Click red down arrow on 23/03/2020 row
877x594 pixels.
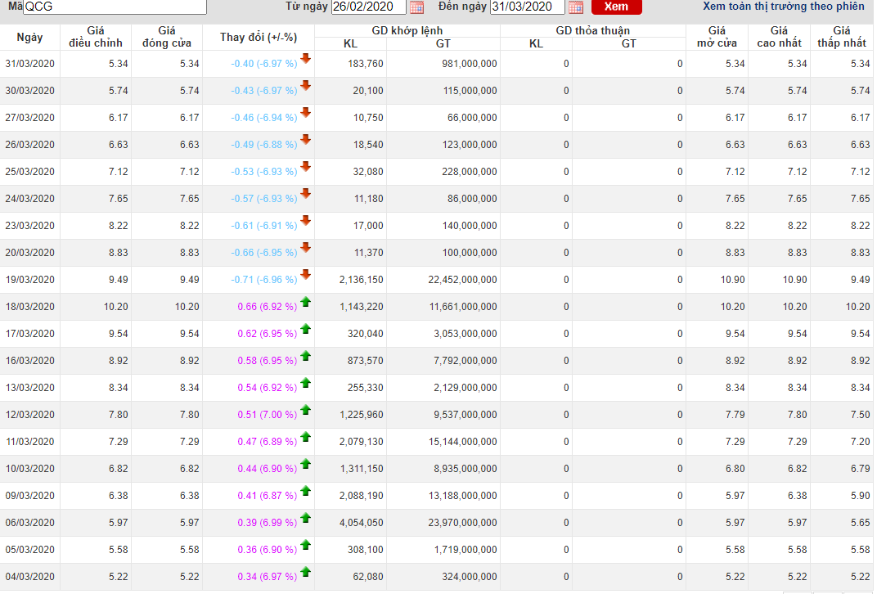coord(305,220)
